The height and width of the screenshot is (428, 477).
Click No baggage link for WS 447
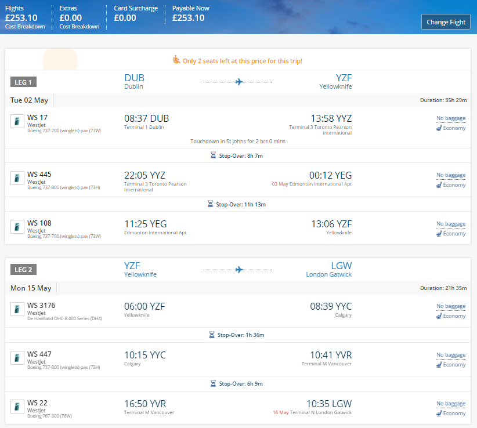click(451, 355)
